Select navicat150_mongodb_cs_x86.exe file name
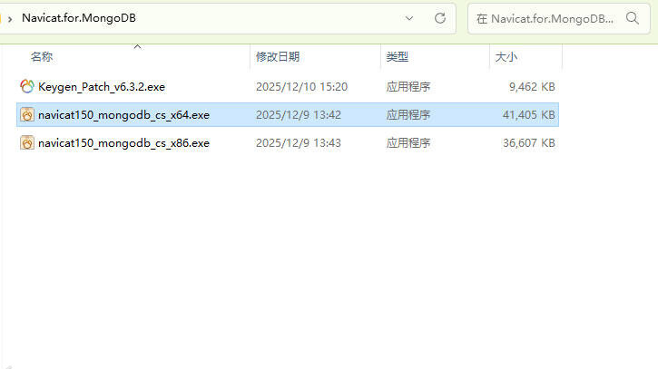This screenshot has width=658, height=369. [x=123, y=143]
